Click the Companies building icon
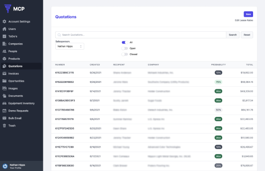Image resolution: width=265 pixels, height=171 pixels. click(4, 44)
